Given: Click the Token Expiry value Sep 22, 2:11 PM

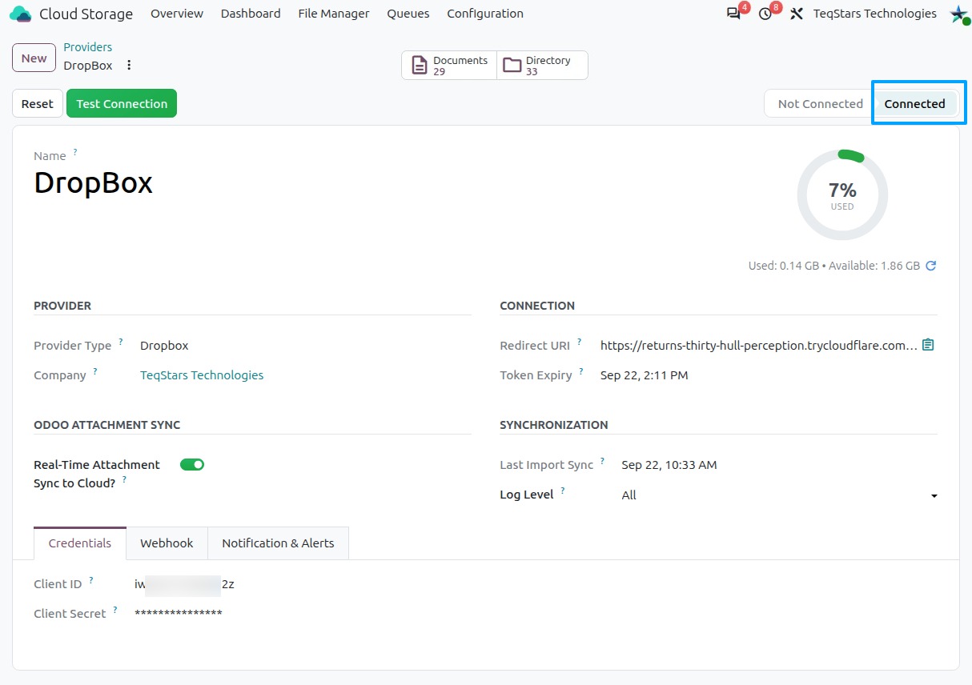Looking at the screenshot, I should 644,375.
